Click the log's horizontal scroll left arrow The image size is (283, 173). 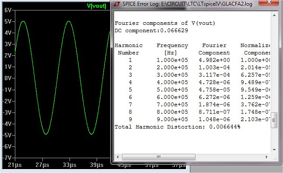point(118,157)
